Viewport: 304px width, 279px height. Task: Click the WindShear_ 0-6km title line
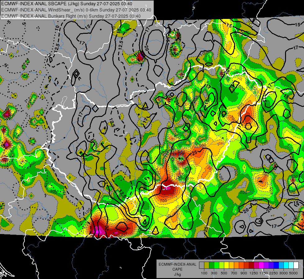tap(76, 10)
